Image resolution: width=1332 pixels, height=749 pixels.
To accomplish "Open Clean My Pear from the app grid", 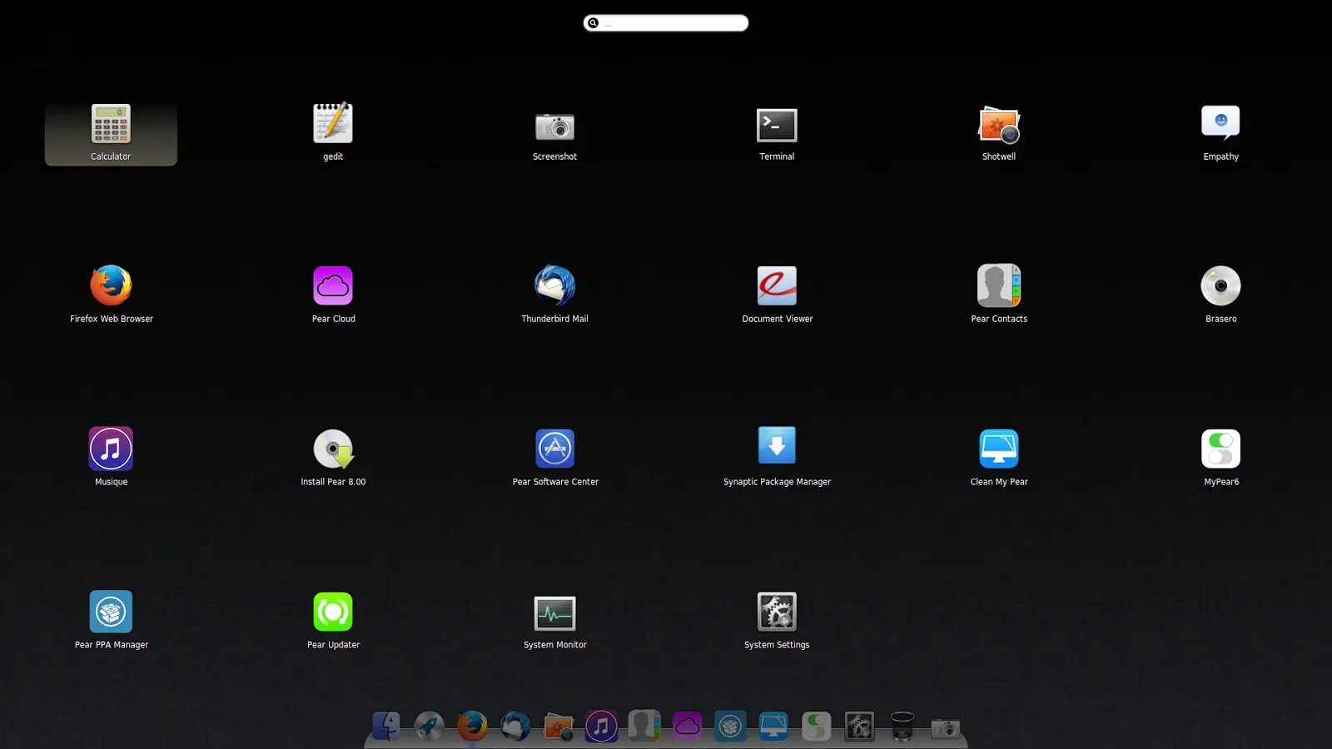I will (999, 457).
